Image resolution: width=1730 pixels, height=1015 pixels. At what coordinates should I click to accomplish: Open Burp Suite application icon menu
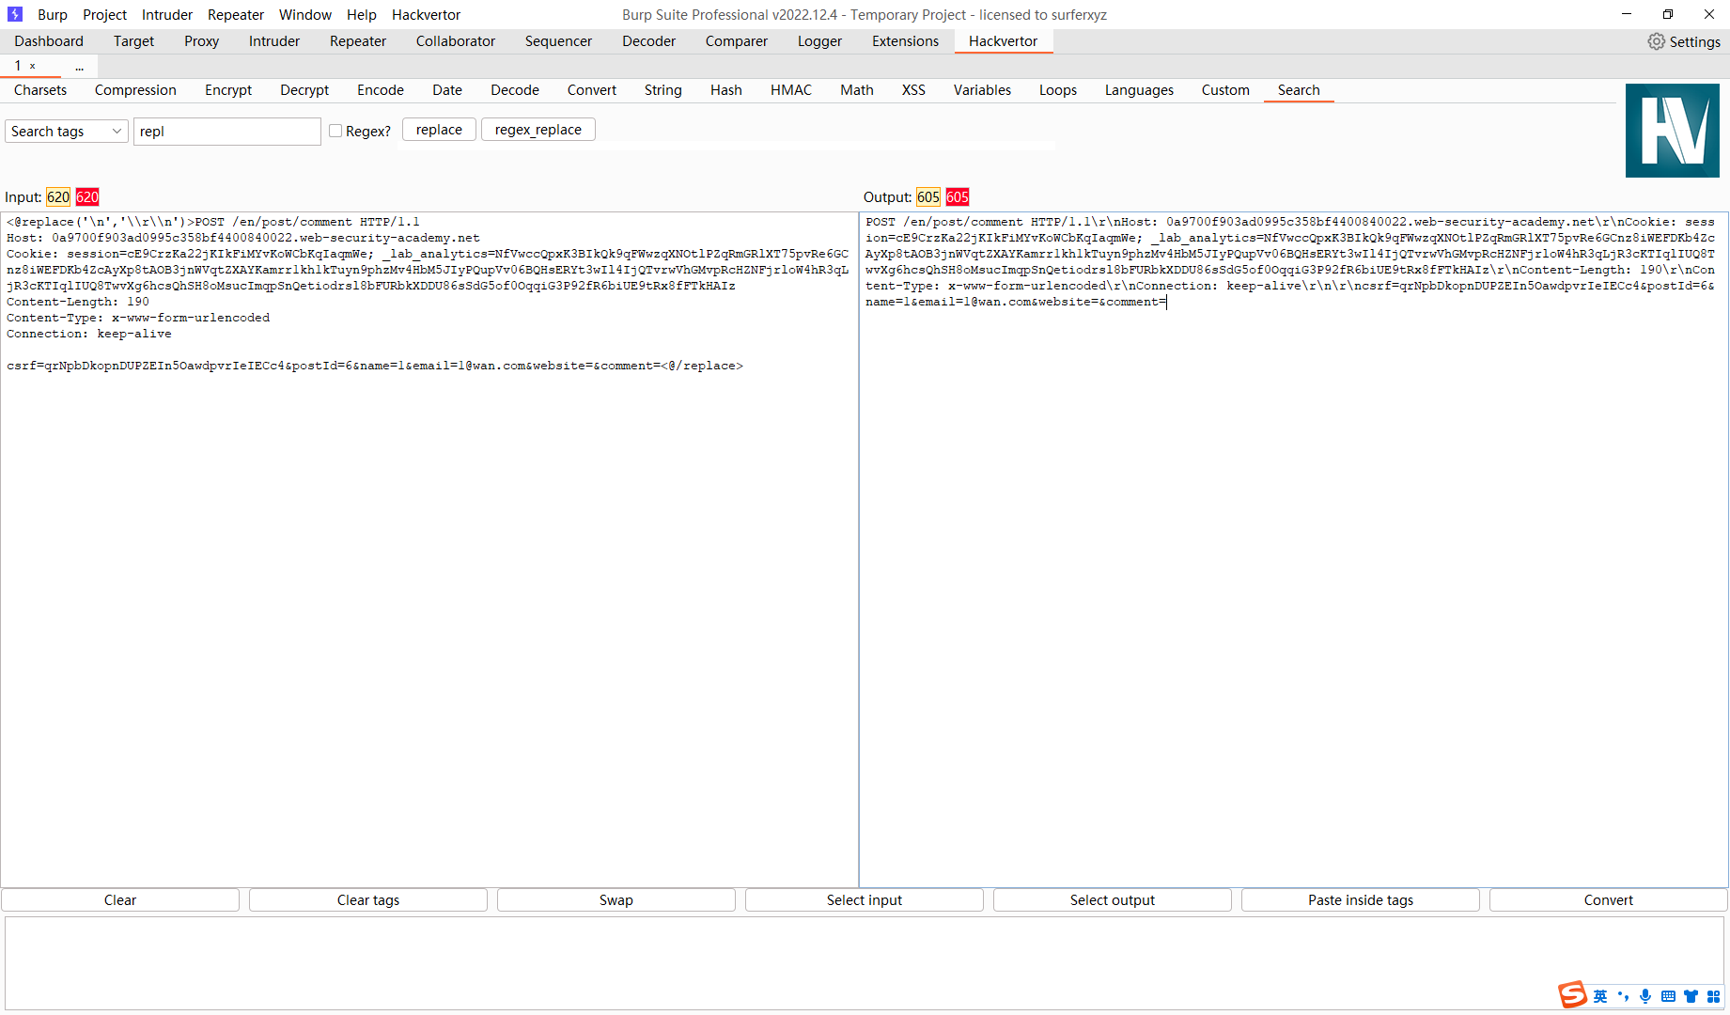[14, 14]
